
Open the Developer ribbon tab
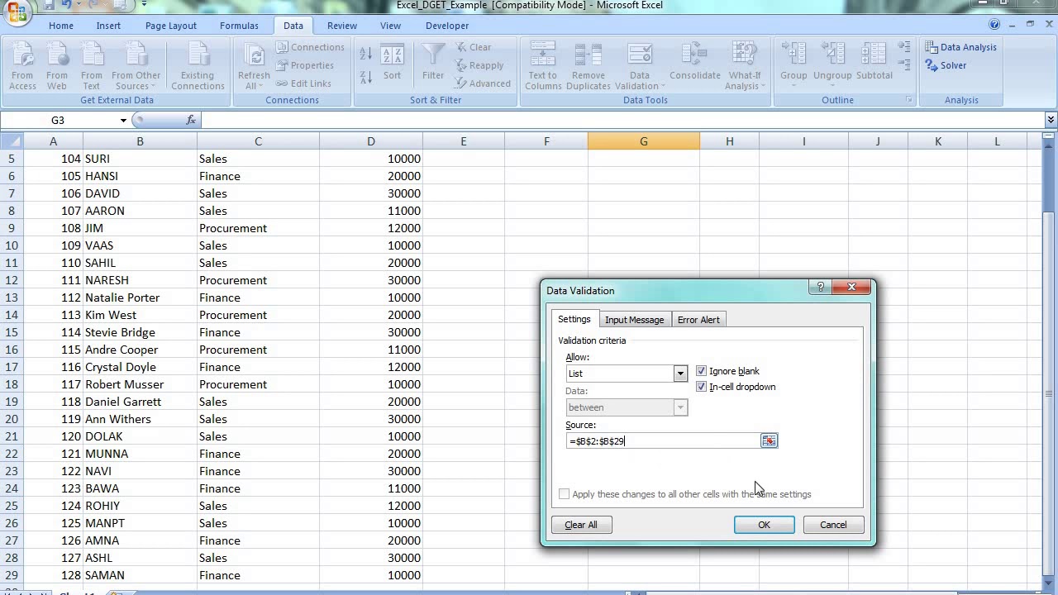[x=447, y=26]
